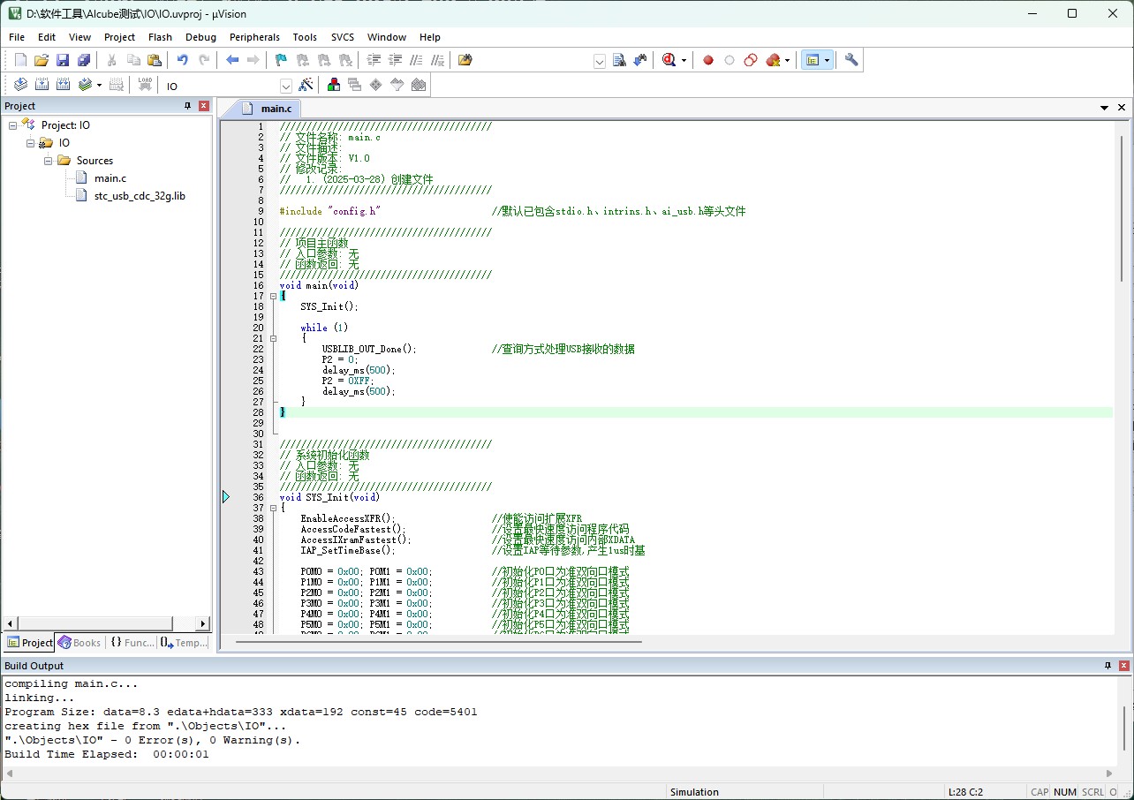Viewport: 1134px width, 800px height.
Task: Open the Peripherals menu
Action: coord(254,37)
